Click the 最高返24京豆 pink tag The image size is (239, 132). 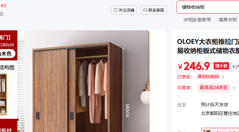213,88
